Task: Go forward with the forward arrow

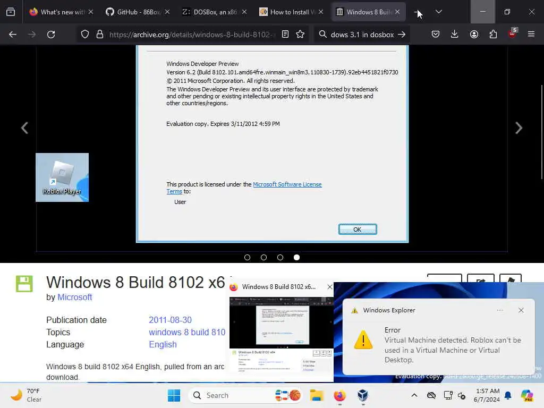Action: [31, 35]
